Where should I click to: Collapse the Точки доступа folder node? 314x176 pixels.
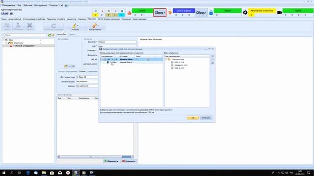point(166,60)
